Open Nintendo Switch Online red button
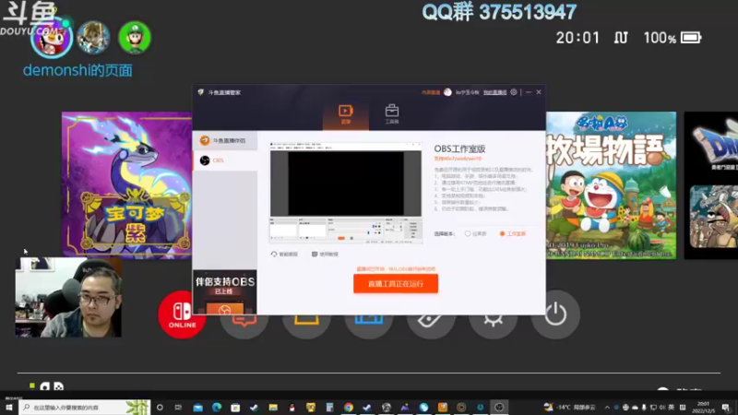738x415 pixels. pos(182,314)
